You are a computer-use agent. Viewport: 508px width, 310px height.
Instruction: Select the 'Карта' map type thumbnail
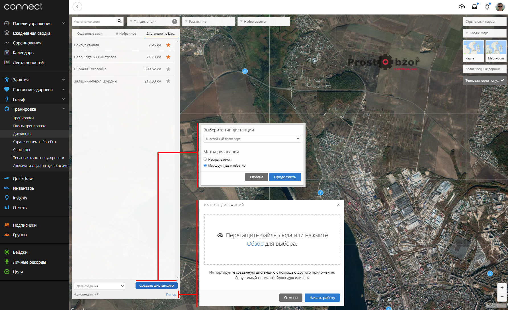[473, 51]
